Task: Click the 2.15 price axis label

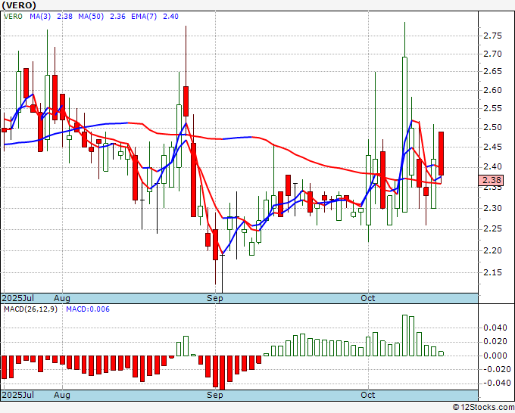Action: 493,272
